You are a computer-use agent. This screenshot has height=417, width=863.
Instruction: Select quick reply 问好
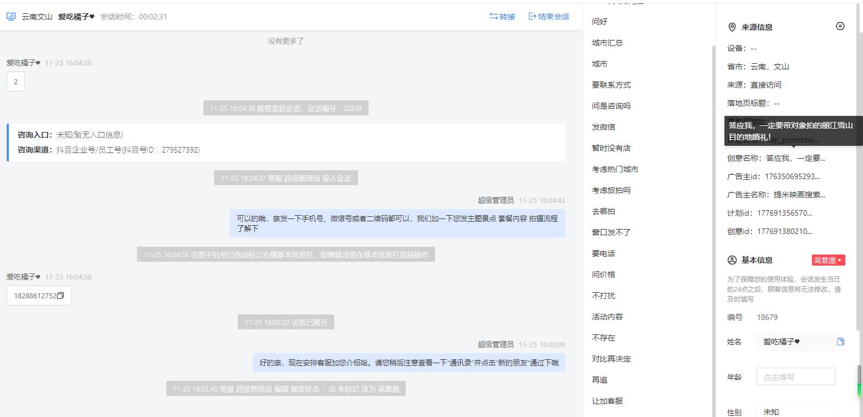tap(600, 22)
